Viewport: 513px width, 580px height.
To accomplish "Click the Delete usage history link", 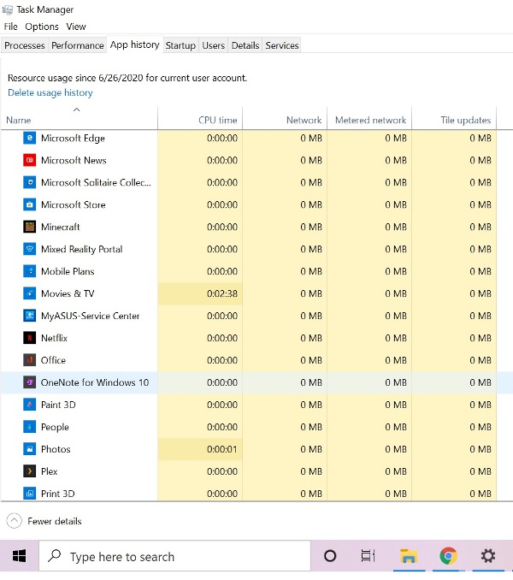I will [50, 92].
